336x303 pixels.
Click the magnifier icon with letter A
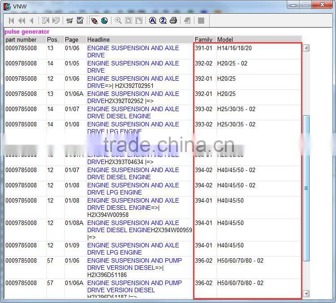pyautogui.click(x=153, y=21)
